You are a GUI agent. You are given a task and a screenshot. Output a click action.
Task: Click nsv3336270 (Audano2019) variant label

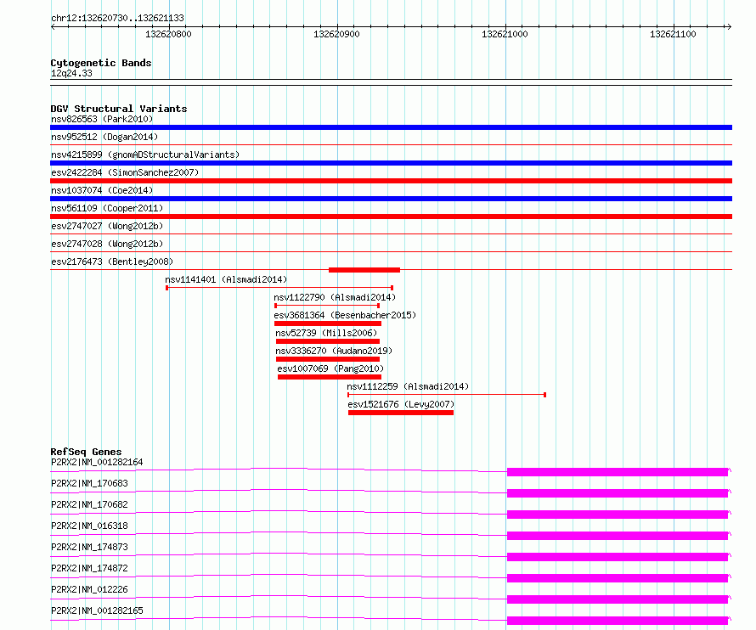pyautogui.click(x=334, y=351)
